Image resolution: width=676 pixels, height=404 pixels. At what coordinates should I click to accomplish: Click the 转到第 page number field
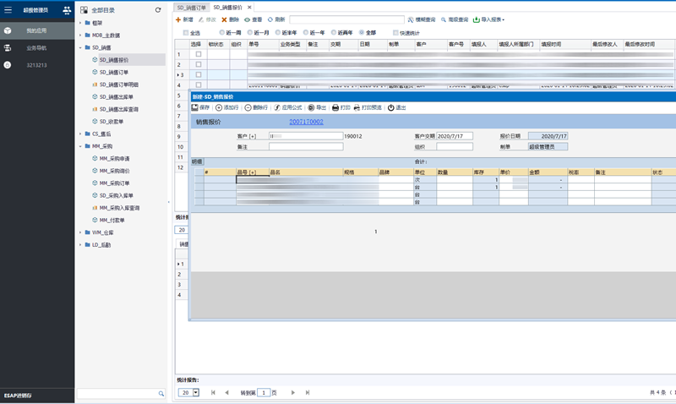tap(264, 392)
